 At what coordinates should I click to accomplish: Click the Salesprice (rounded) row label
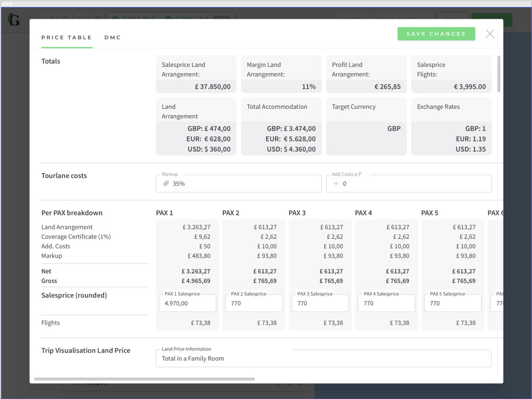point(74,295)
